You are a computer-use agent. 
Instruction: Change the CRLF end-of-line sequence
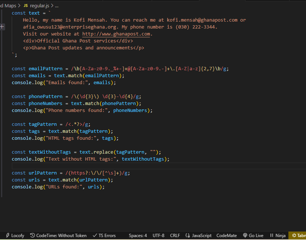(x=175, y=236)
